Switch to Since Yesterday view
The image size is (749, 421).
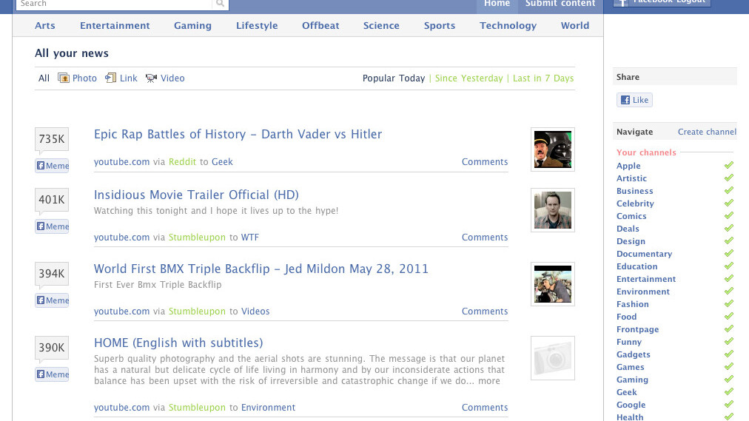pyautogui.click(x=468, y=78)
